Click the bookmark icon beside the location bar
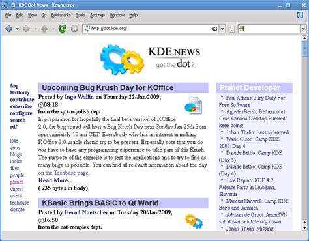This screenshot has width=309, height=241. click(232, 29)
